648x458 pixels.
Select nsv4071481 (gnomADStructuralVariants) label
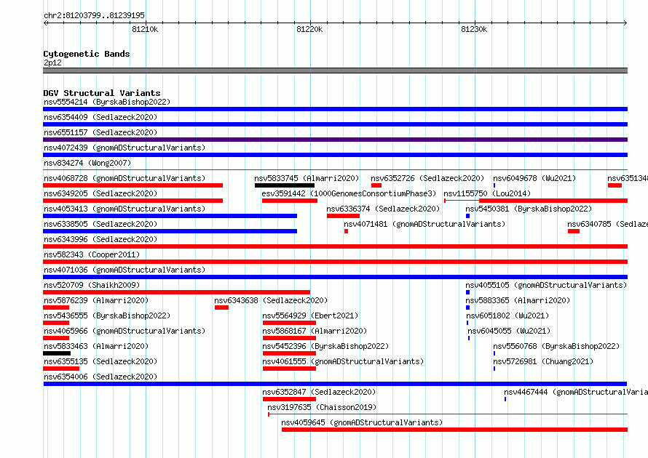coord(424,224)
